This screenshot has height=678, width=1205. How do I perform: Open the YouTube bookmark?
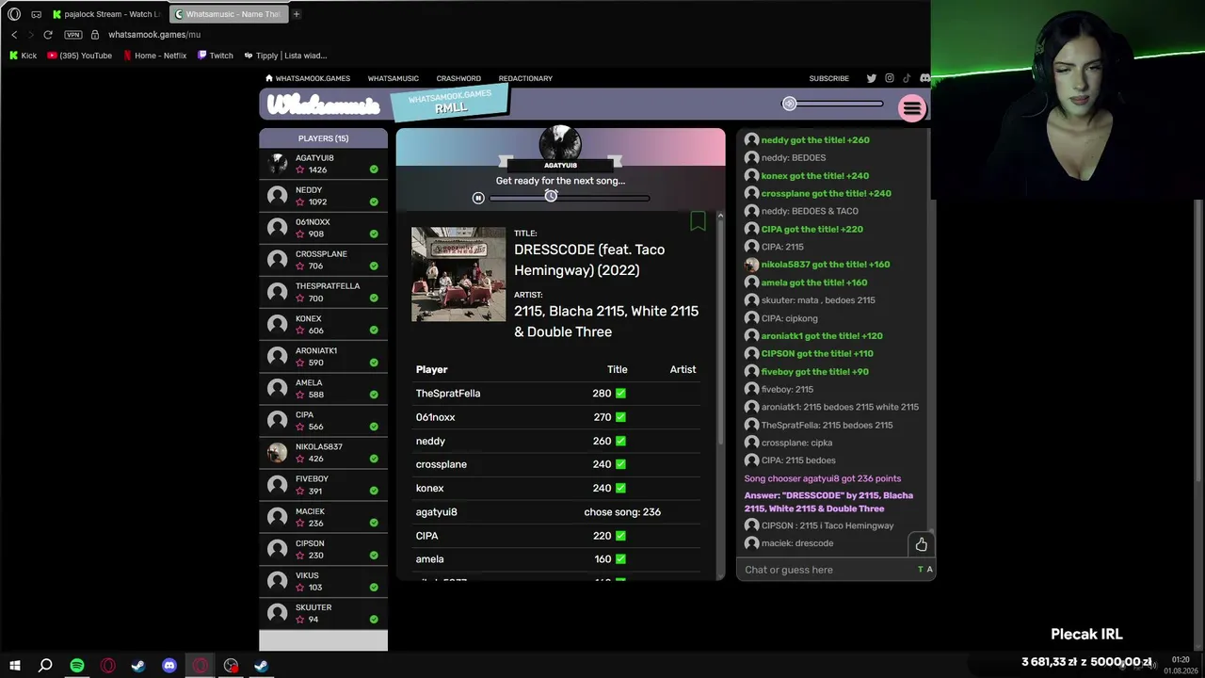tap(79, 56)
